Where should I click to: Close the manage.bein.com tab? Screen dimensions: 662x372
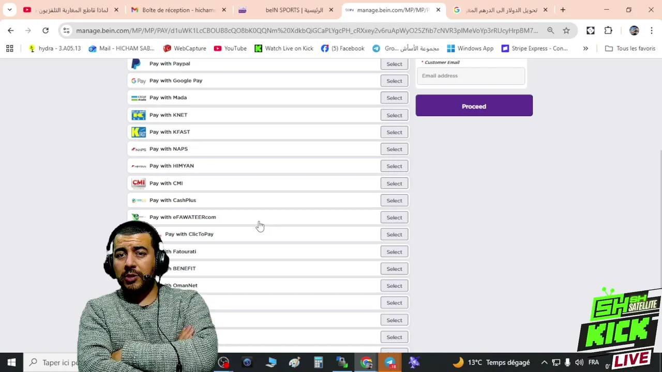438,10
